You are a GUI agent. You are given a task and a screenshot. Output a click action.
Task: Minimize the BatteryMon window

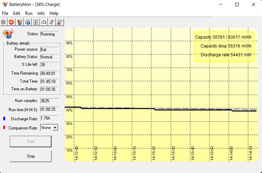[221, 5]
